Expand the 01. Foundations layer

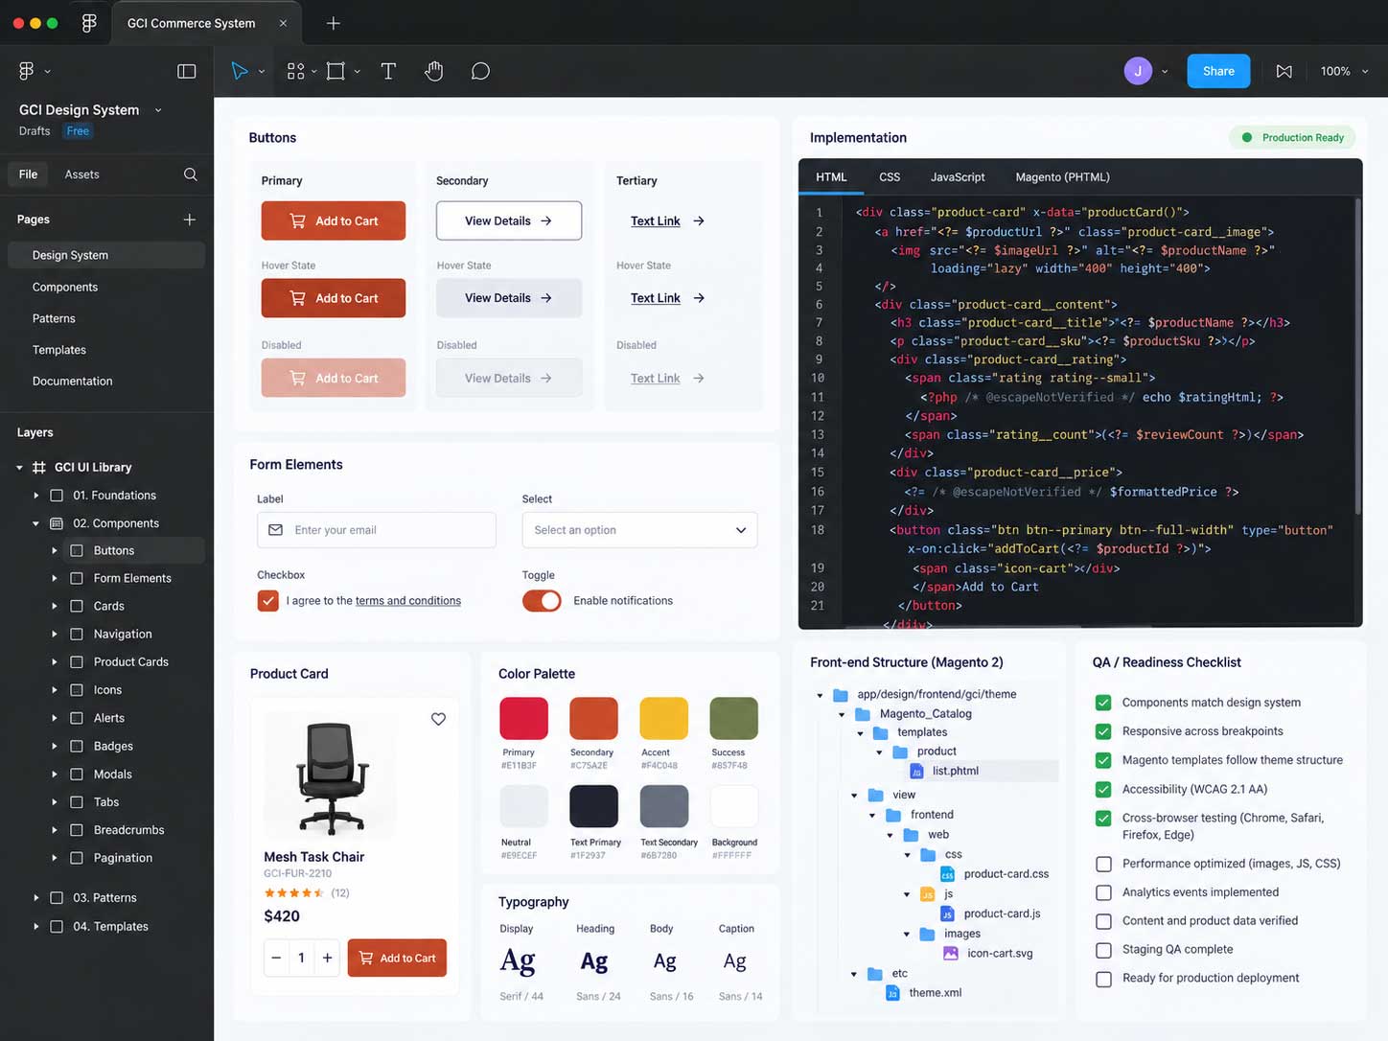pos(36,496)
